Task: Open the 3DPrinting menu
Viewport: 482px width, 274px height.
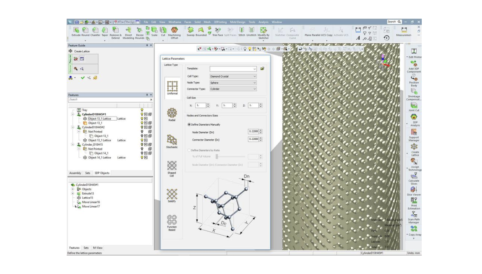Action: 220,22
